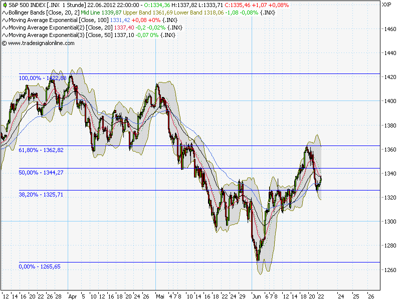Select the 0,00% - 1265,65 Fibonacci label
This screenshot has height=300, width=401.
click(x=39, y=267)
